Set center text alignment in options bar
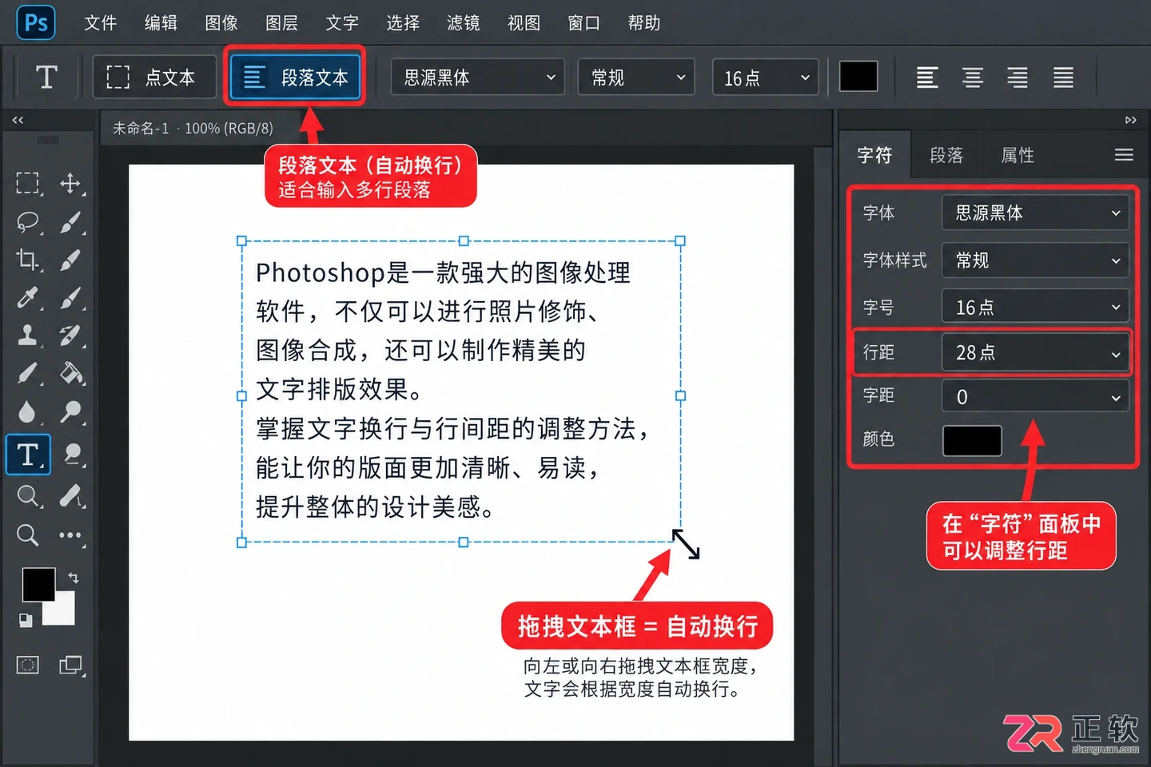1151x767 pixels. 972,77
